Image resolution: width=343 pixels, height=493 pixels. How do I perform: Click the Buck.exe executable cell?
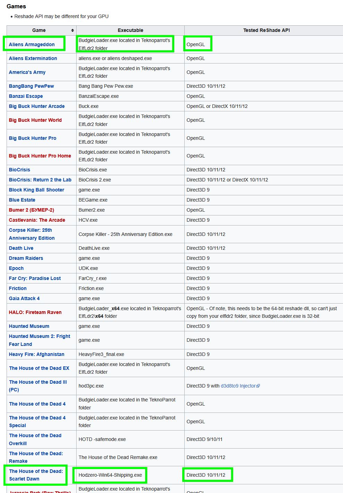(x=130, y=106)
